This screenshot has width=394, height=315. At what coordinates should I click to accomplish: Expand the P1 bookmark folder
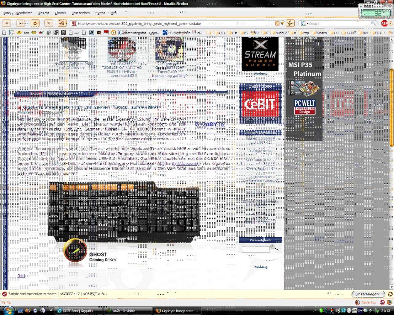pos(243,33)
